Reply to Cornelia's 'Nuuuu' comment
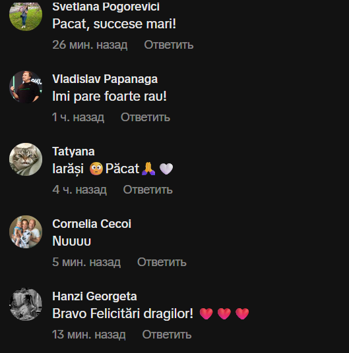The image size is (349, 353). pos(162,262)
